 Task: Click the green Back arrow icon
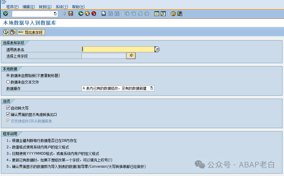tap(81, 14)
